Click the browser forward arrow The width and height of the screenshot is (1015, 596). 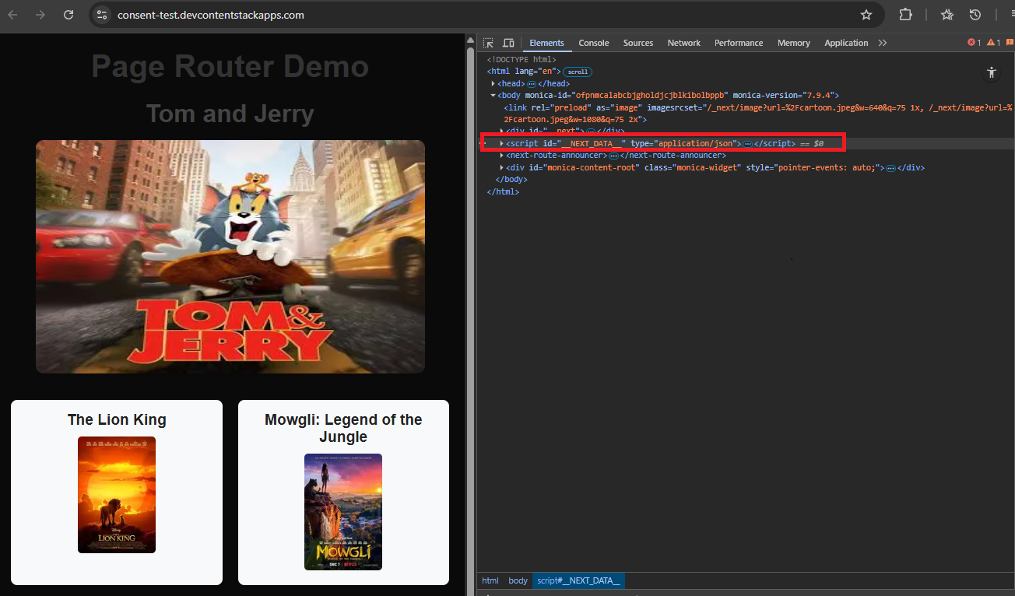pyautogui.click(x=40, y=15)
